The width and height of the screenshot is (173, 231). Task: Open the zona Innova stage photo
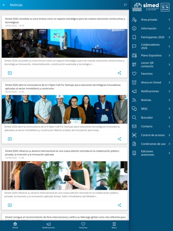[64, 43]
